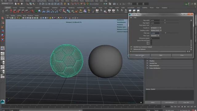Open the Lighting/Shading menu
The height and width of the screenshot is (111, 197).
pyautogui.click(x=42, y=1)
